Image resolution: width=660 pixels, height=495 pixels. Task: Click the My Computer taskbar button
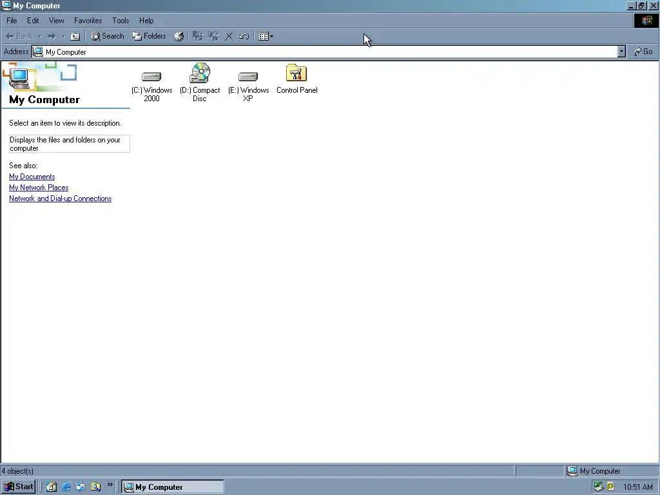[x=173, y=487]
